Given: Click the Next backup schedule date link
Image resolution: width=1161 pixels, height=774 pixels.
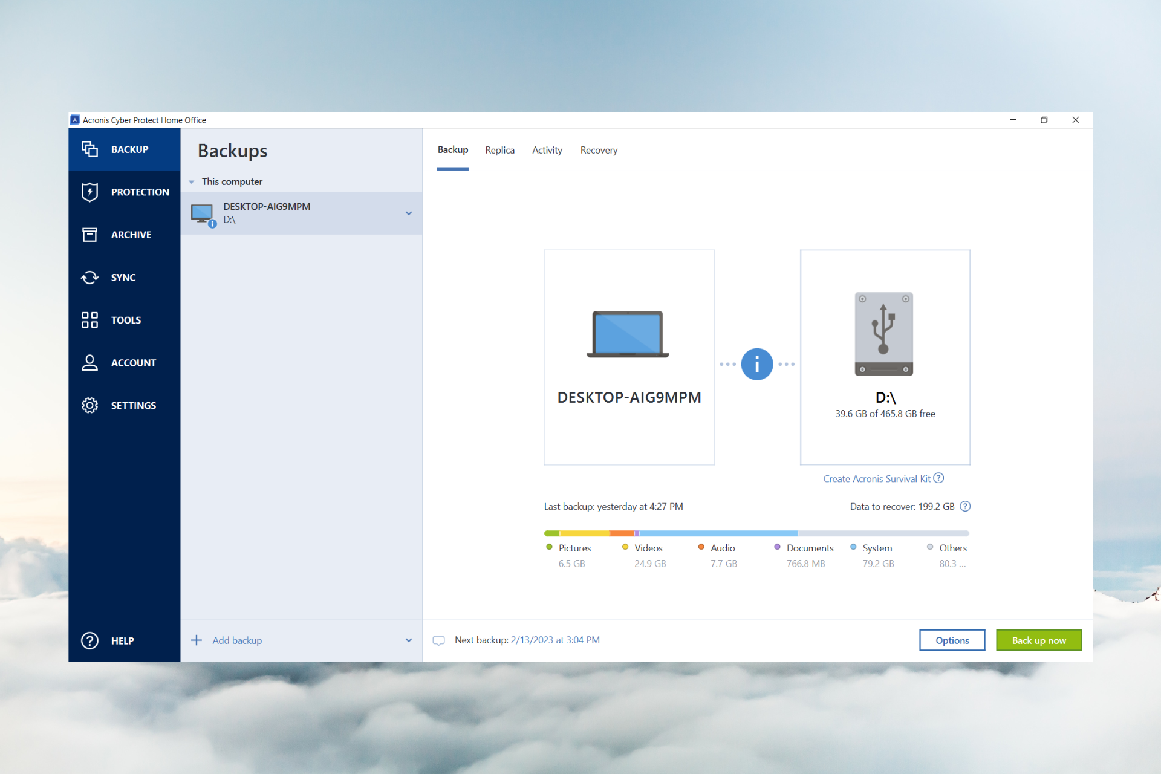Looking at the screenshot, I should [555, 640].
